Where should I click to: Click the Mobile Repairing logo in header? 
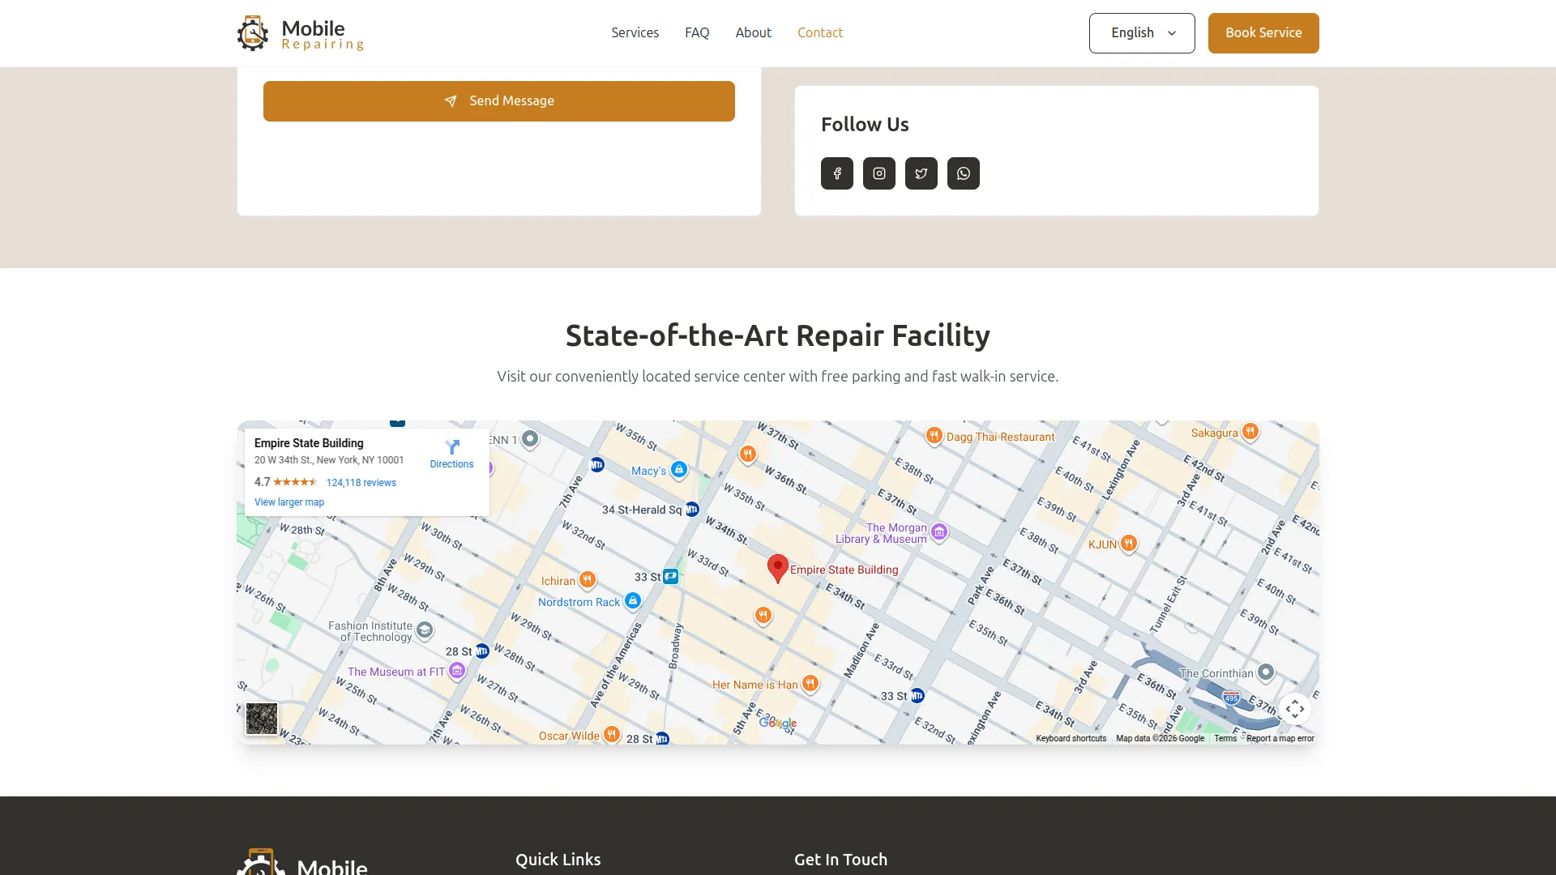pos(300,33)
